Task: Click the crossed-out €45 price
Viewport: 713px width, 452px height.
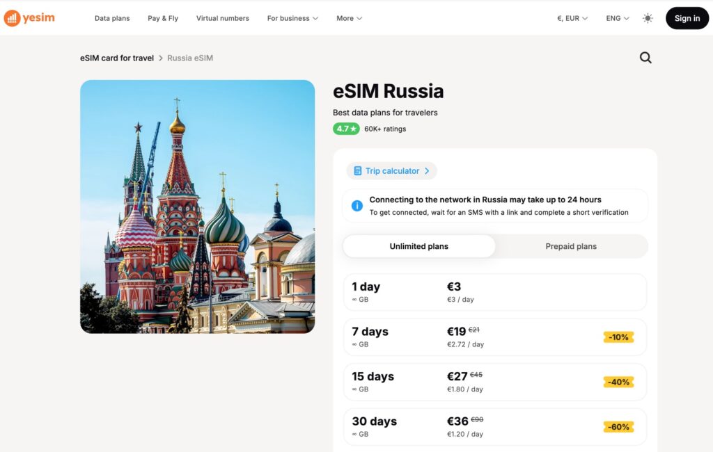Action: pos(476,375)
